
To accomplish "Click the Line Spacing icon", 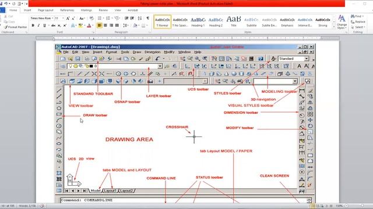I will pyautogui.click(x=126, y=26).
